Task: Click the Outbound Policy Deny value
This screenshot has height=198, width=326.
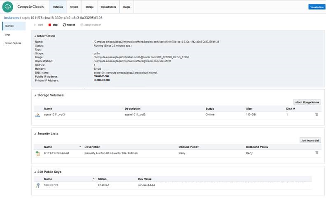Action: coord(249,153)
